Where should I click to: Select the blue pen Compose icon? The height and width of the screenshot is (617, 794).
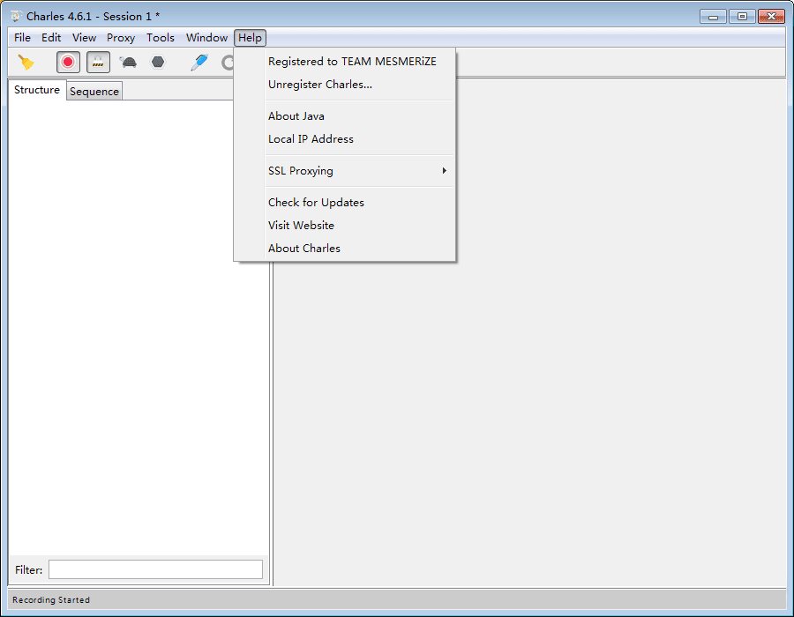pyautogui.click(x=199, y=63)
